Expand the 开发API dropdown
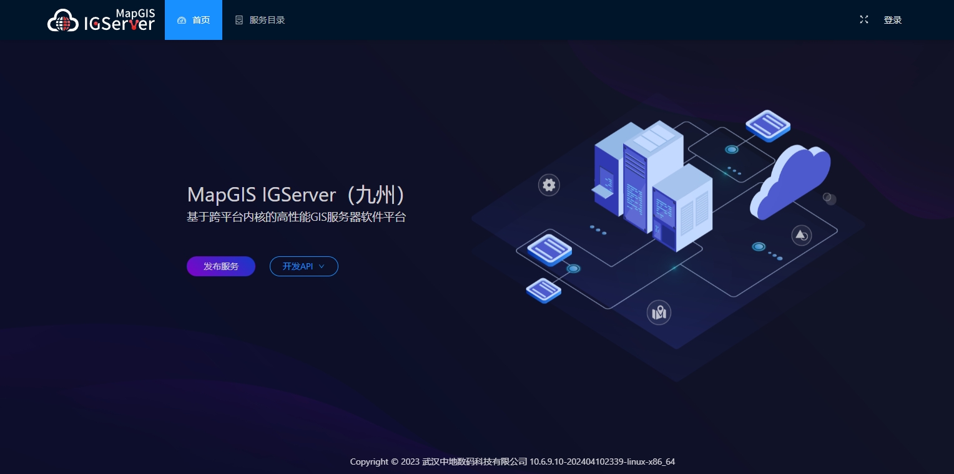Image resolution: width=954 pixels, height=474 pixels. coord(304,266)
